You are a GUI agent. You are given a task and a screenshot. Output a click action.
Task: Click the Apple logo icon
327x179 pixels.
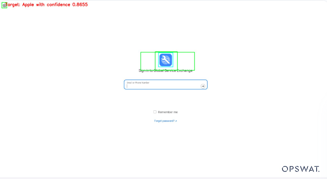click(x=4, y=6)
